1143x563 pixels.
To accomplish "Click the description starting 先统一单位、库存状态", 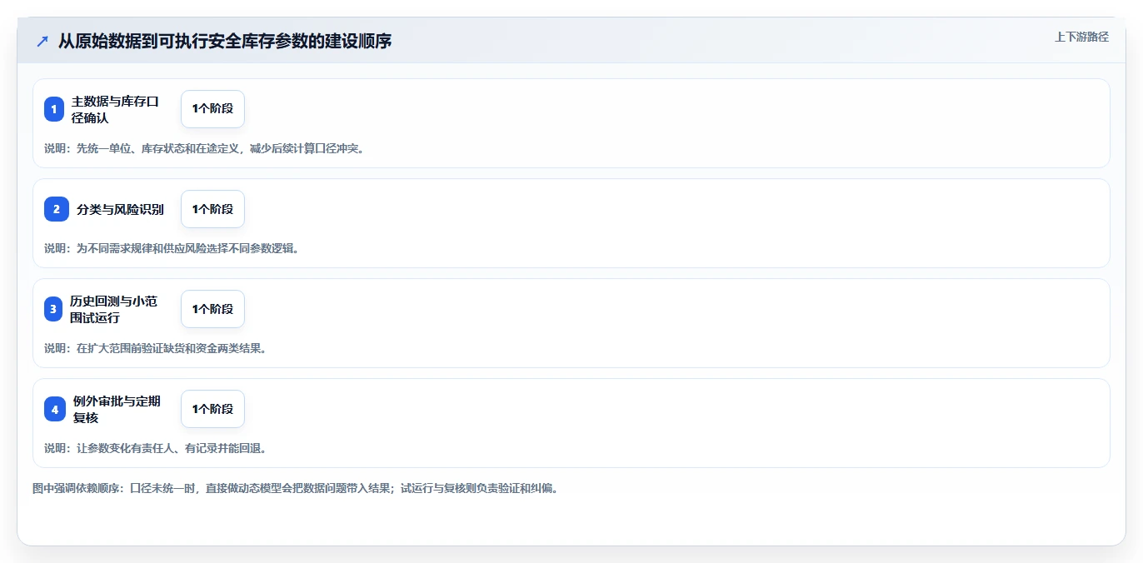I will click(x=205, y=148).
